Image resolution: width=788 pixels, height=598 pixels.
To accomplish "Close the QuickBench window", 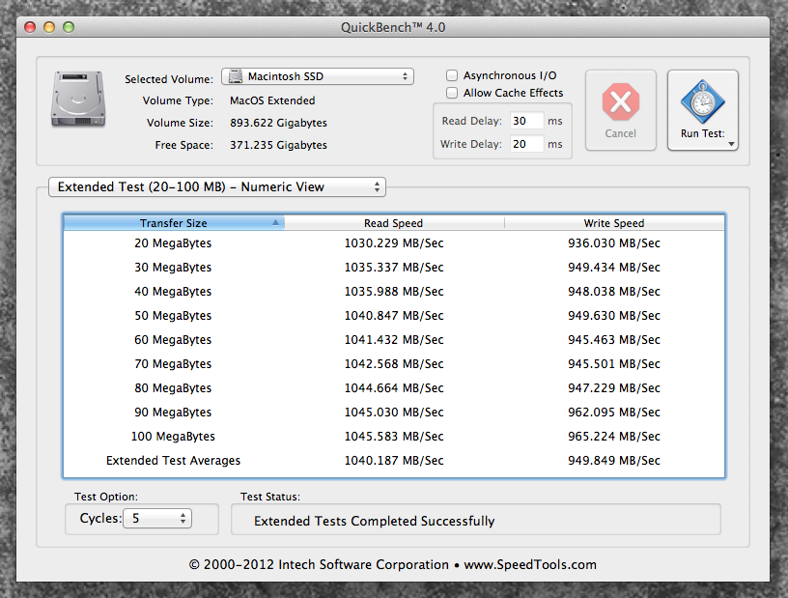I will point(30,27).
